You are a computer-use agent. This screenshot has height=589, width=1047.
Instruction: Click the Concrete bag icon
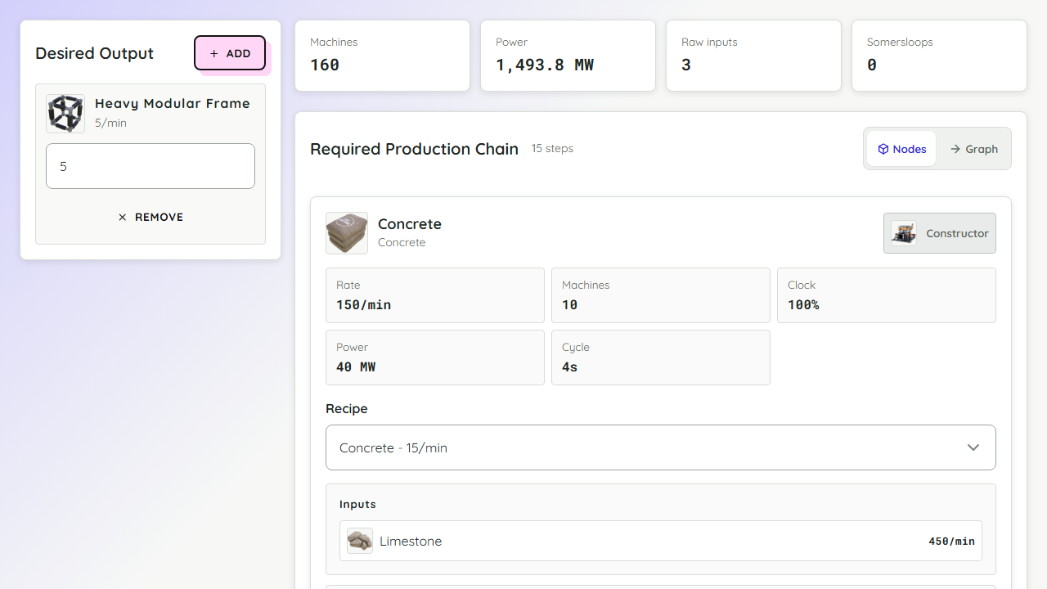click(347, 233)
